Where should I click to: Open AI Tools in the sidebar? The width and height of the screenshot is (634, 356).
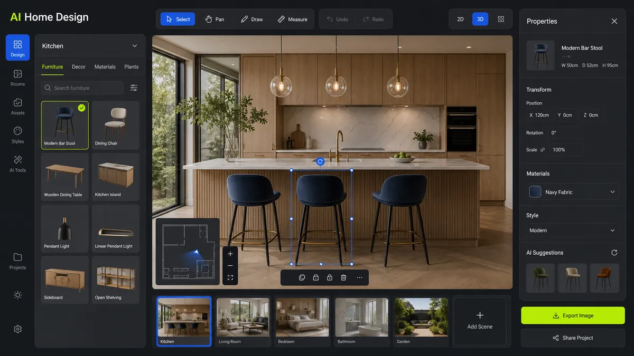pos(17,163)
